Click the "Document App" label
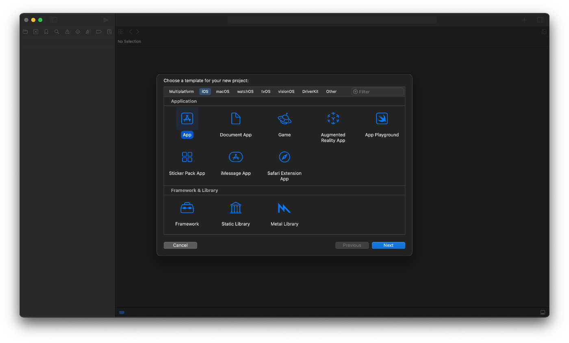 [x=236, y=135]
